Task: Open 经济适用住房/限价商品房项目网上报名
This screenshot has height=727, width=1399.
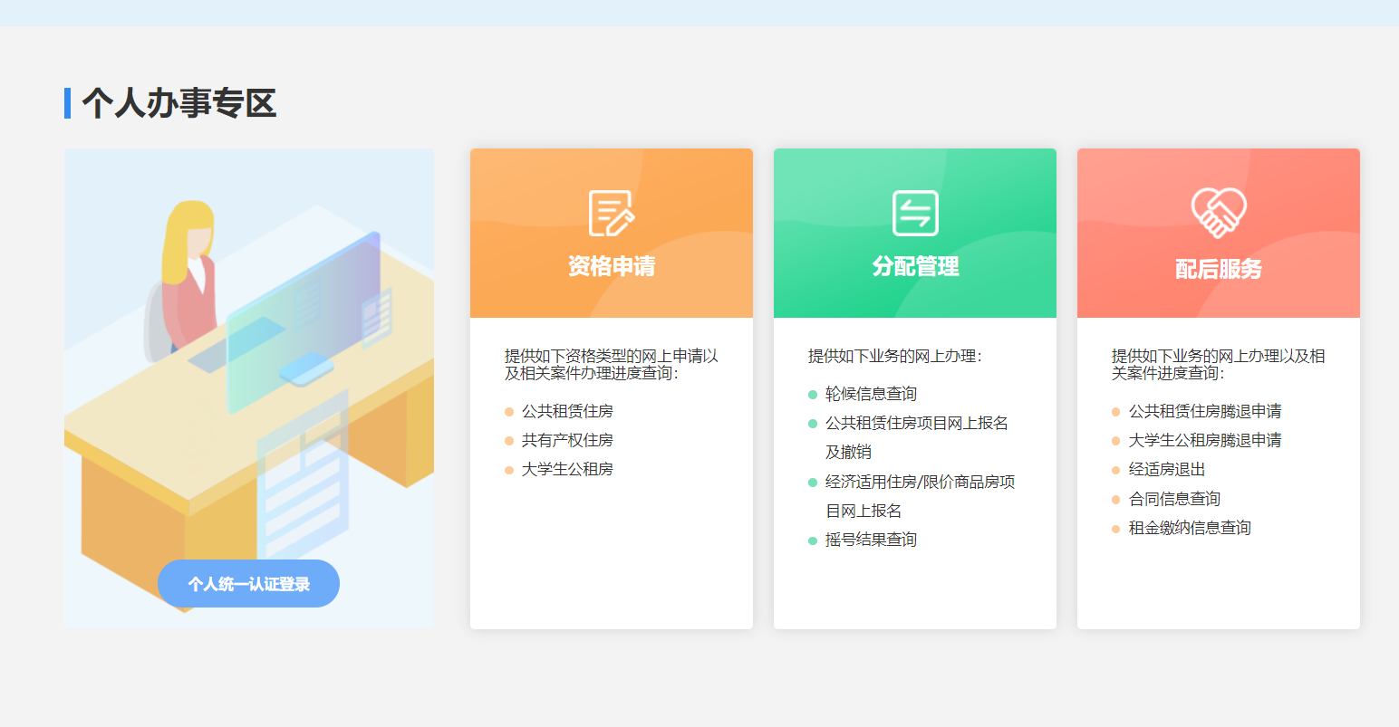Action: click(920, 482)
